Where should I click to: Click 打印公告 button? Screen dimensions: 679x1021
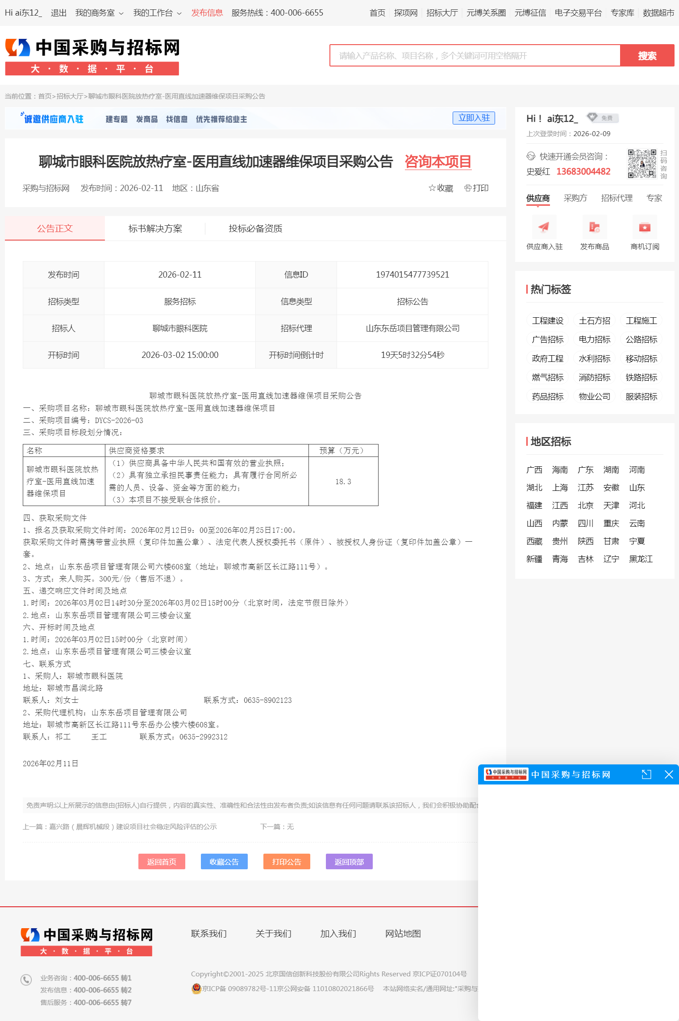(x=287, y=862)
